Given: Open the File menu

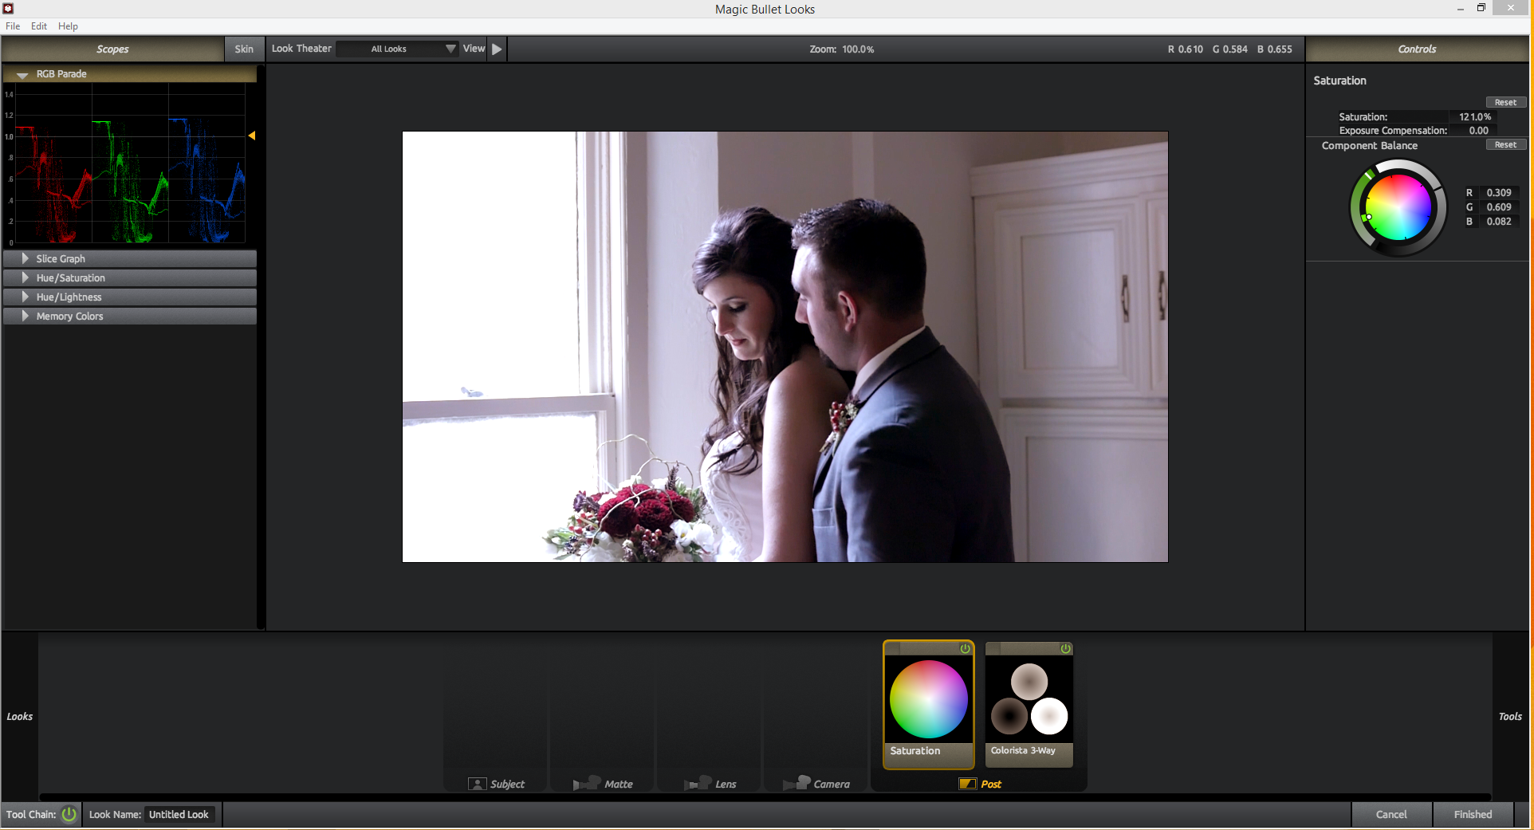Looking at the screenshot, I should point(13,26).
